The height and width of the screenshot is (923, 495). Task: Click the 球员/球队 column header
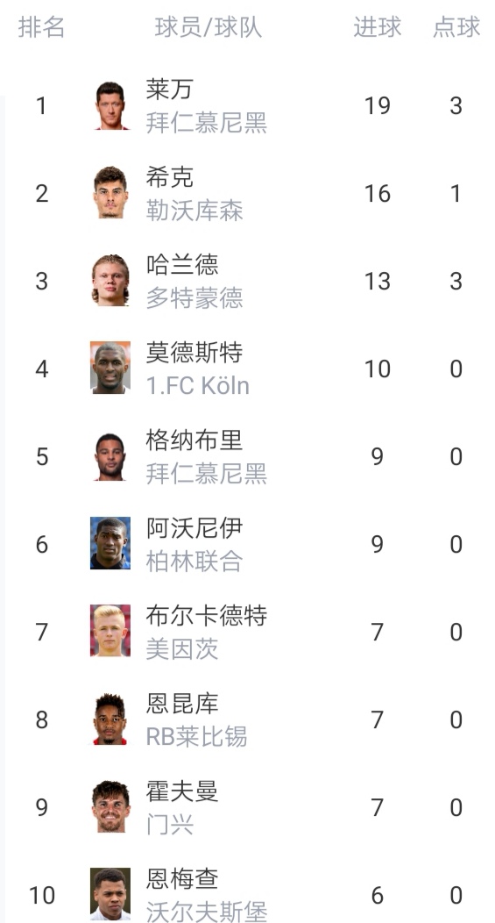(209, 27)
